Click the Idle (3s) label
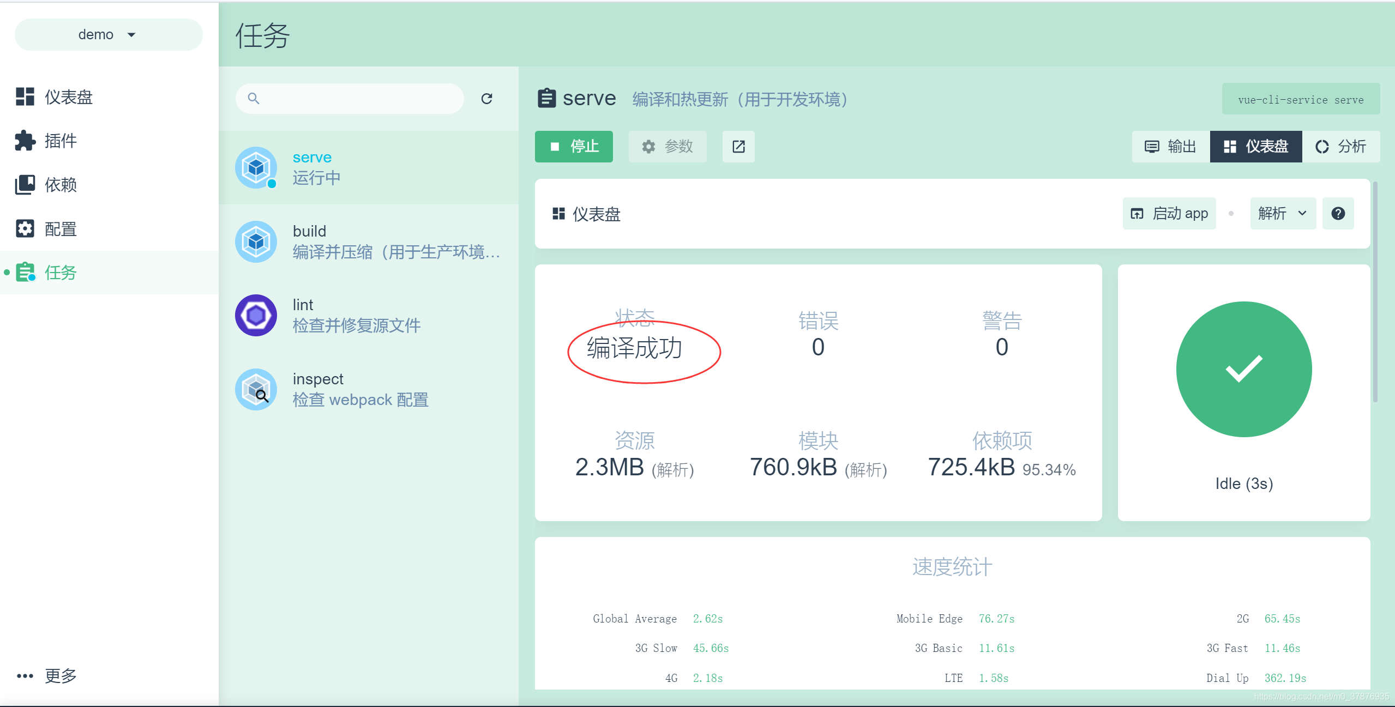The height and width of the screenshot is (707, 1395). (x=1244, y=484)
